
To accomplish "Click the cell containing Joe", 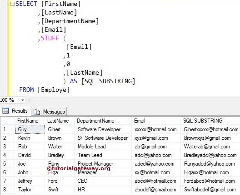I will pyautogui.click(x=30, y=164).
